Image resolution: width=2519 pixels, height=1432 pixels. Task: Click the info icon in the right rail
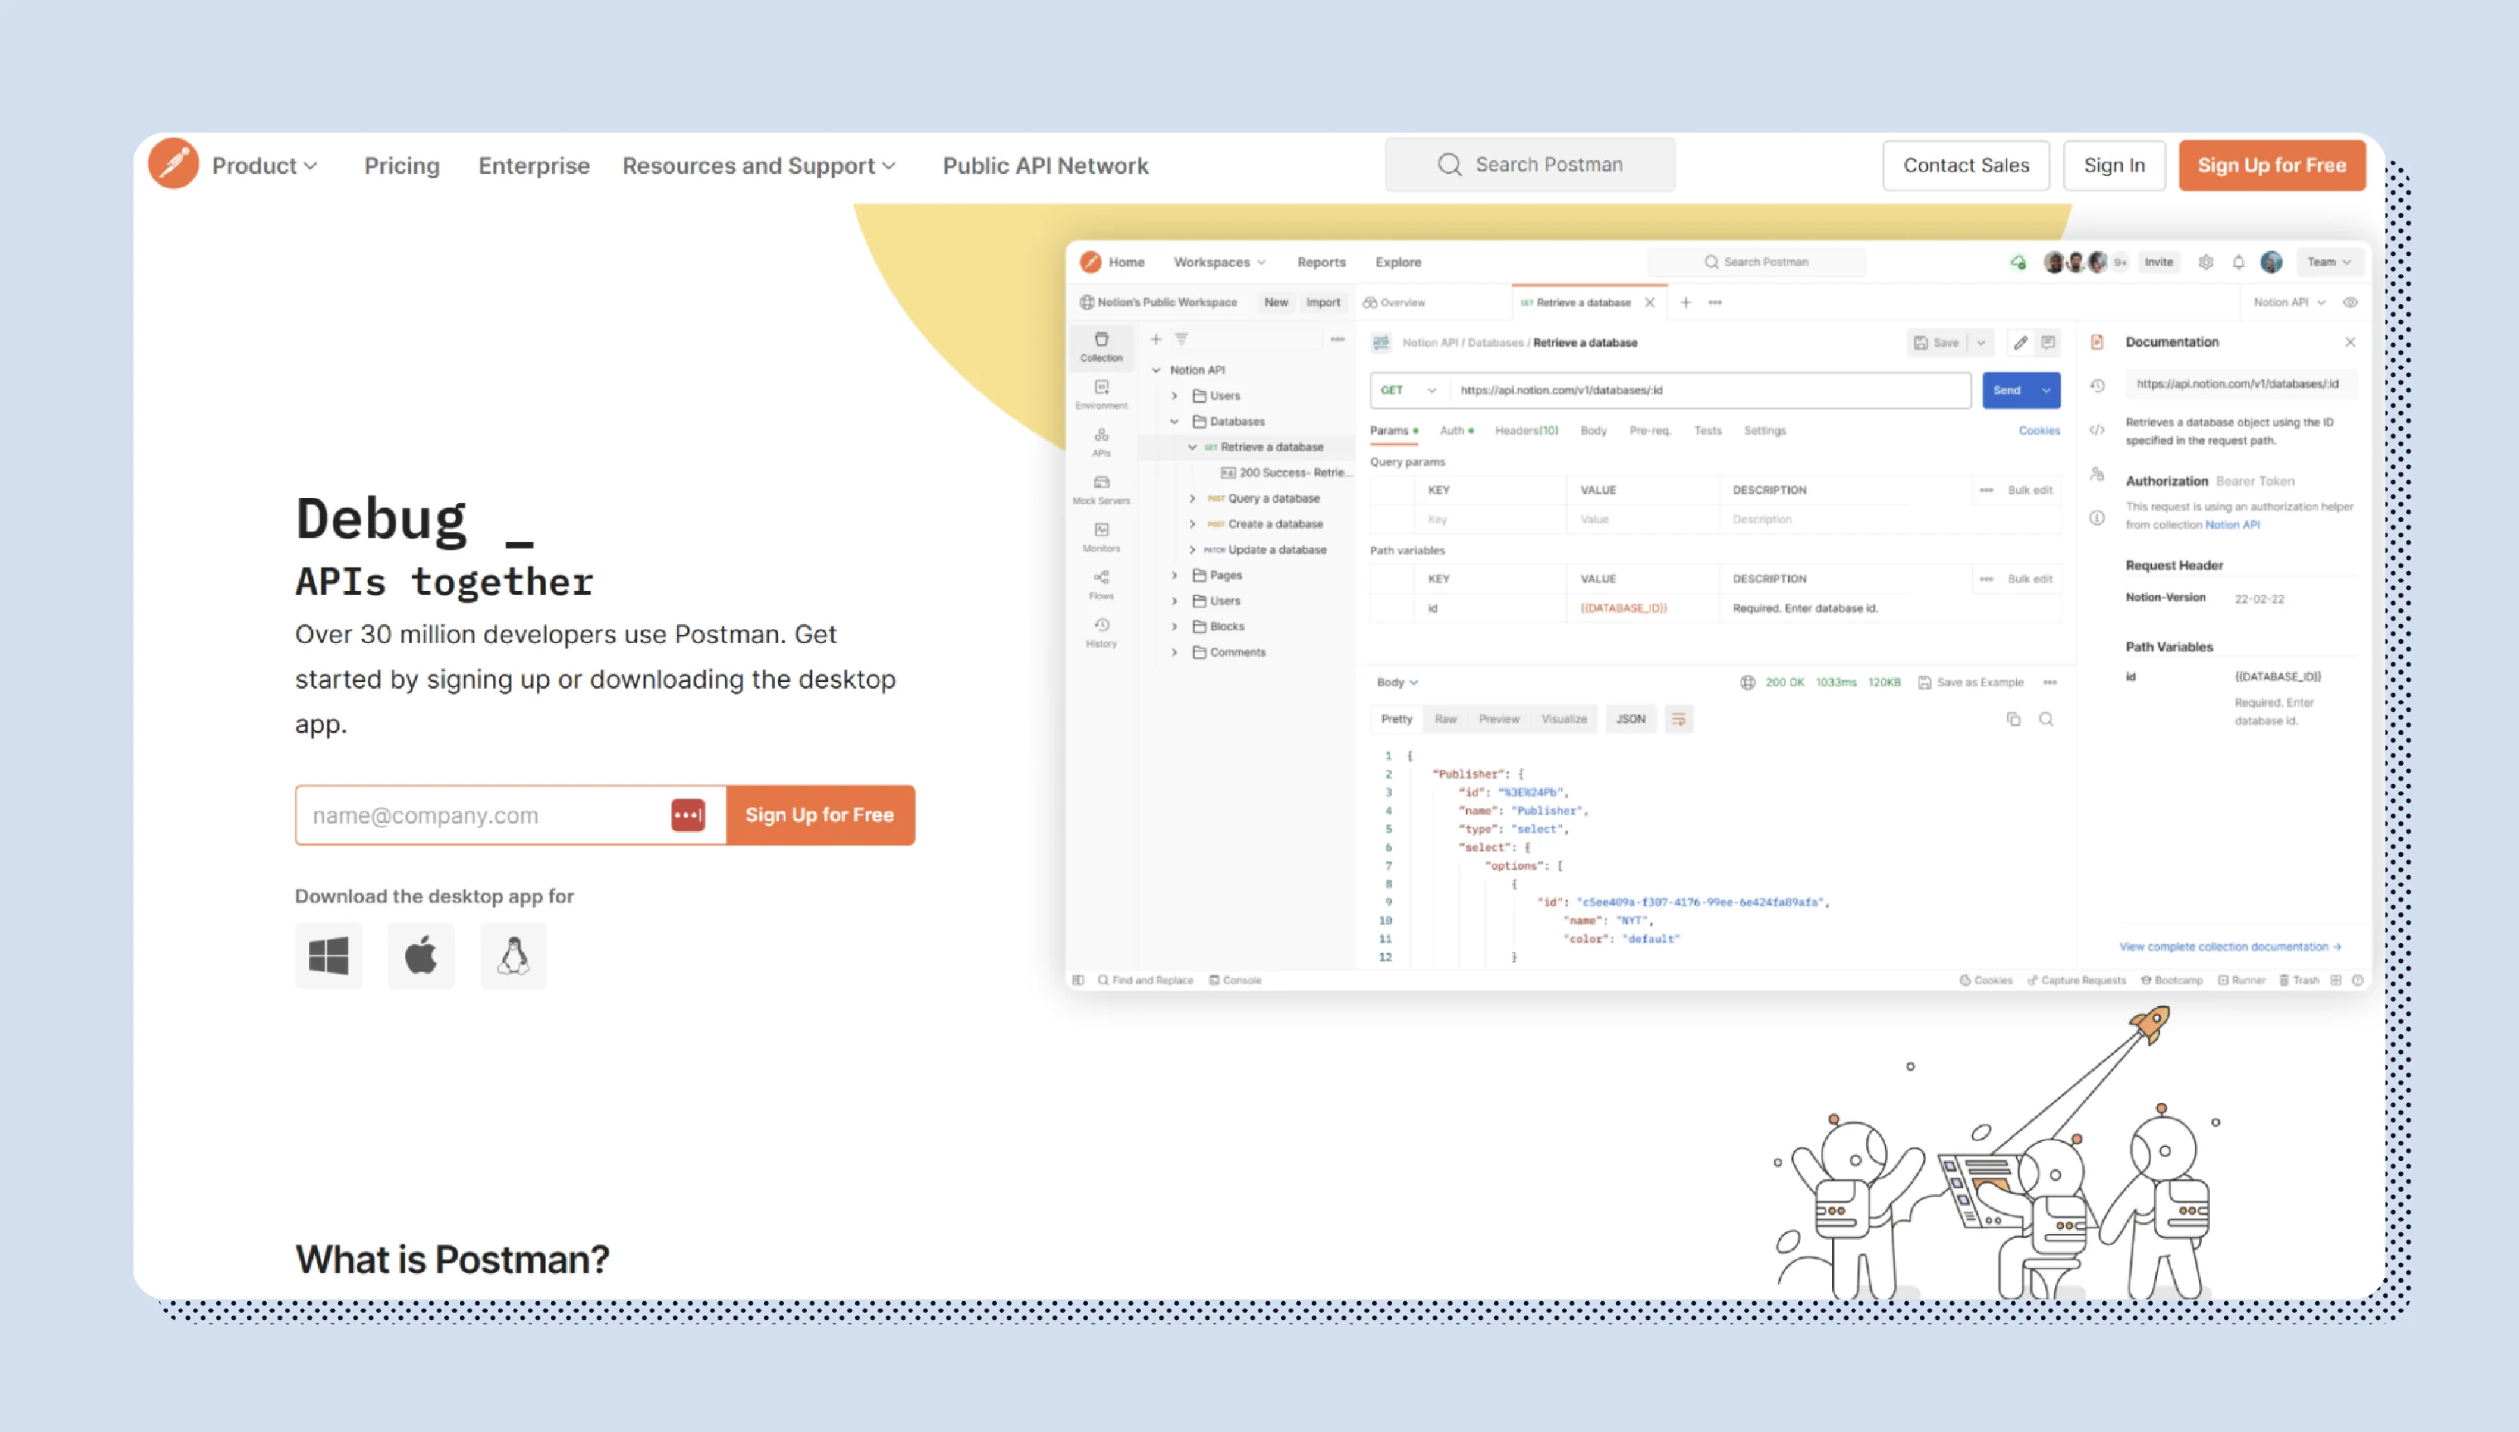pos(2096,518)
